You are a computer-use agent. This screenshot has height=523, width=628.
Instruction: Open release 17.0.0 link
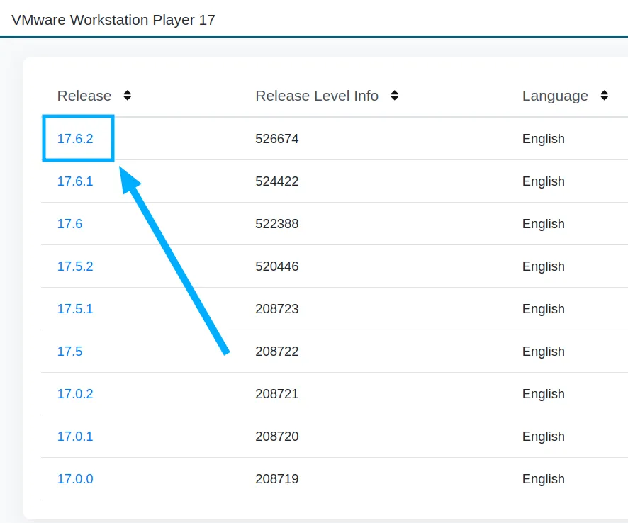(x=75, y=478)
